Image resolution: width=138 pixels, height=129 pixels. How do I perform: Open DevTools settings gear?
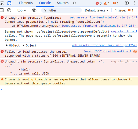[x=127, y=3]
